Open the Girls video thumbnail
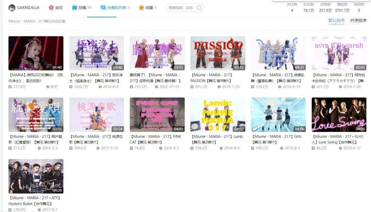Image resolution: width=371 pixels, height=212 pixels. (x=278, y=115)
